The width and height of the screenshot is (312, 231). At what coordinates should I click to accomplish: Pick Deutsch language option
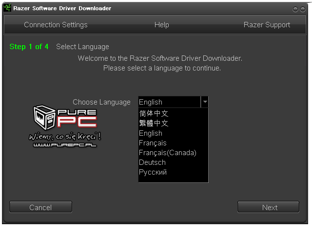pos(173,162)
